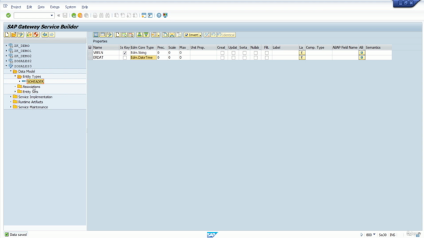Click the Create New Session icon
Screen dimensions: 424x238
click(x=144, y=15)
